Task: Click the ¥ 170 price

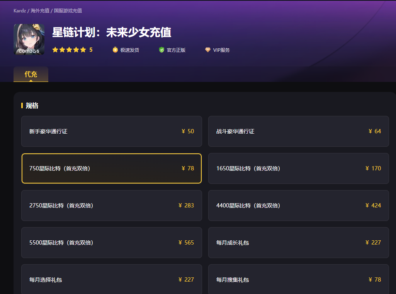Action: coord(373,168)
